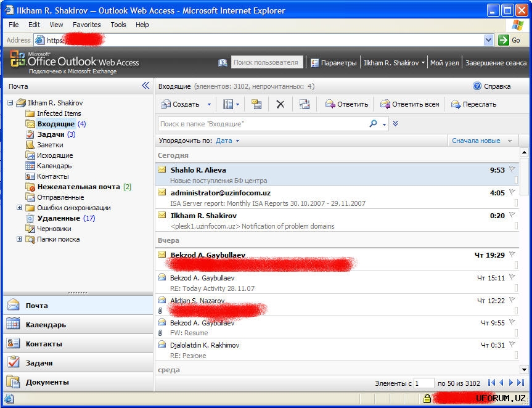Toggle flag on the Чт 19:29 message
532x408 pixels.
512,254
